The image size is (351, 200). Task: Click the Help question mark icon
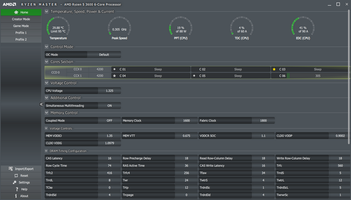tap(17, 189)
